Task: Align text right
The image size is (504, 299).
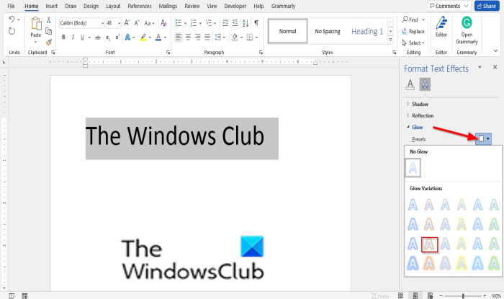Action: pos(198,37)
